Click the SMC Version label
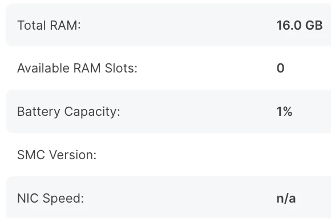The width and height of the screenshot is (331, 218). click(57, 155)
